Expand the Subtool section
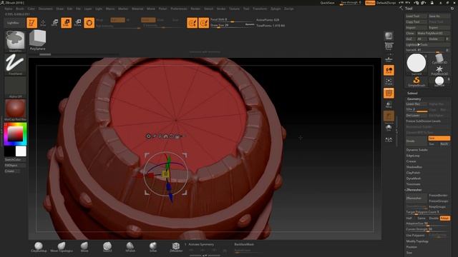 (412, 94)
